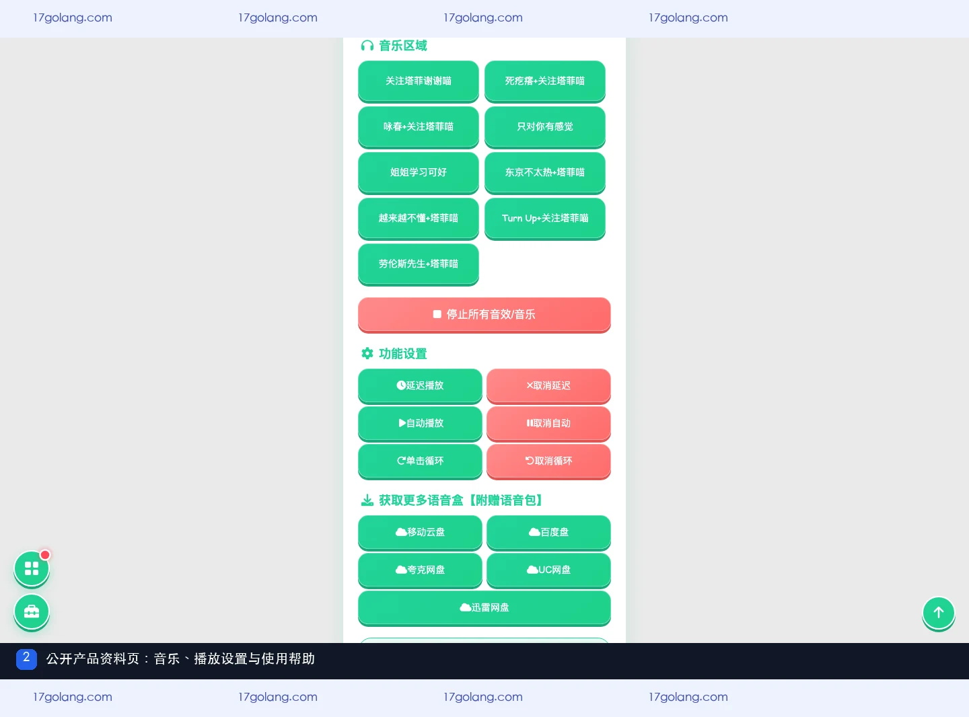Screen dimensions: 969x717
Task: Play the 关注塔菲谢谢喵 track
Action: [x=419, y=81]
